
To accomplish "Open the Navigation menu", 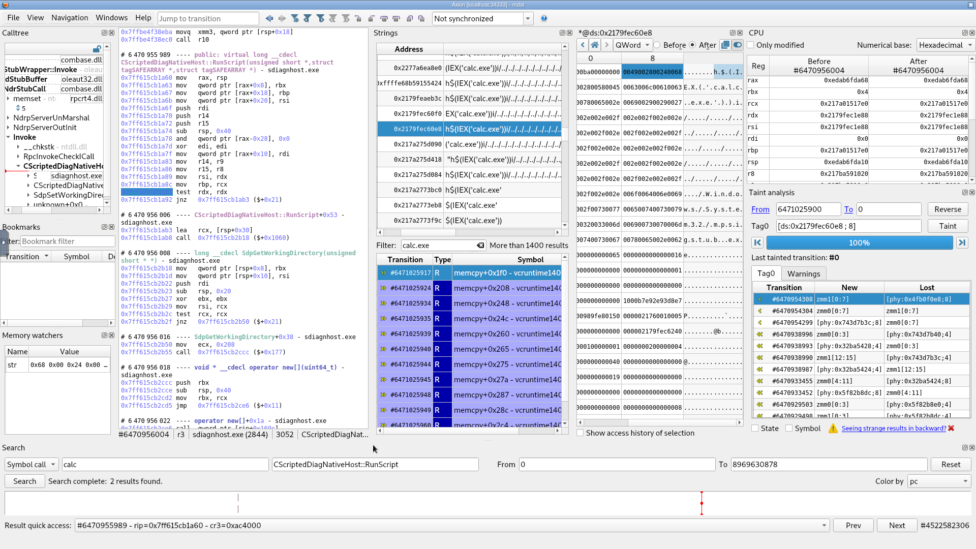I will pyautogui.click(x=70, y=18).
